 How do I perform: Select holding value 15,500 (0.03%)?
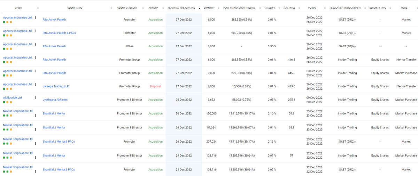(x=241, y=86)
